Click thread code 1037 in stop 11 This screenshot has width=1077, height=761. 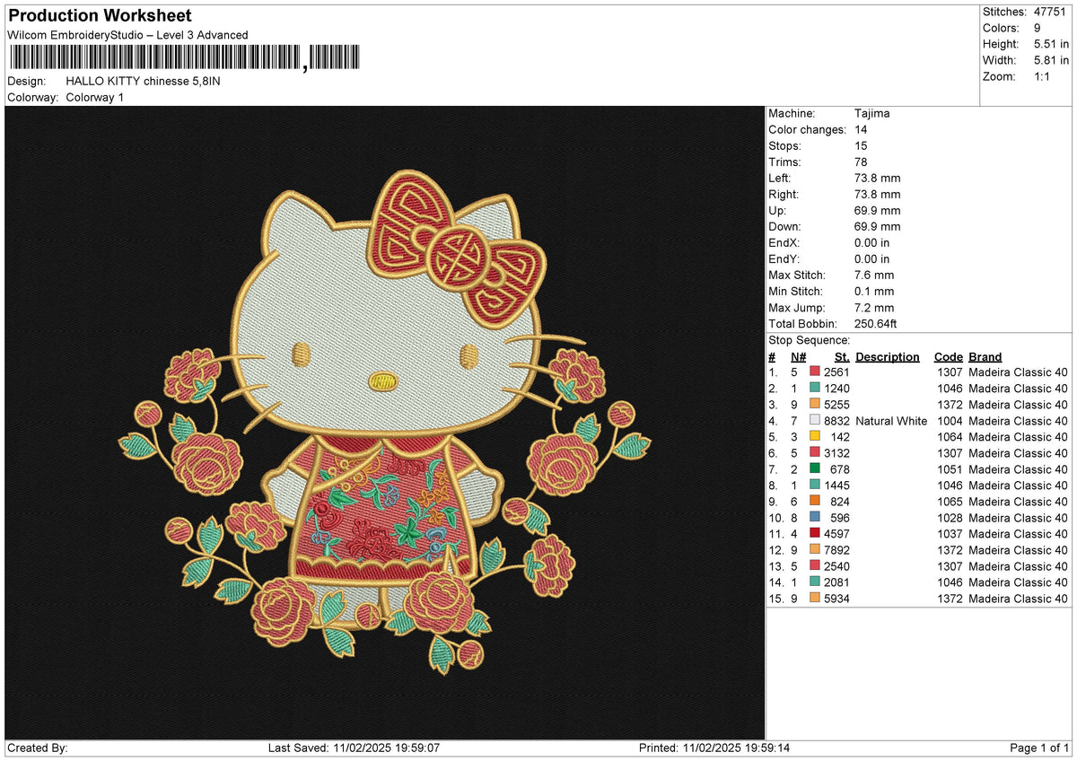coord(949,534)
